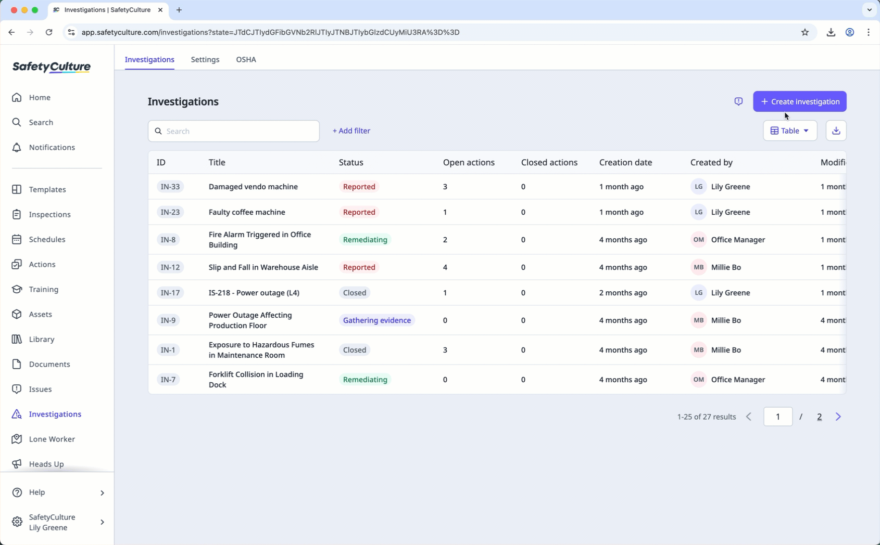Click Exposure to Hazardous Fumes title
The height and width of the screenshot is (545, 880).
[261, 350]
